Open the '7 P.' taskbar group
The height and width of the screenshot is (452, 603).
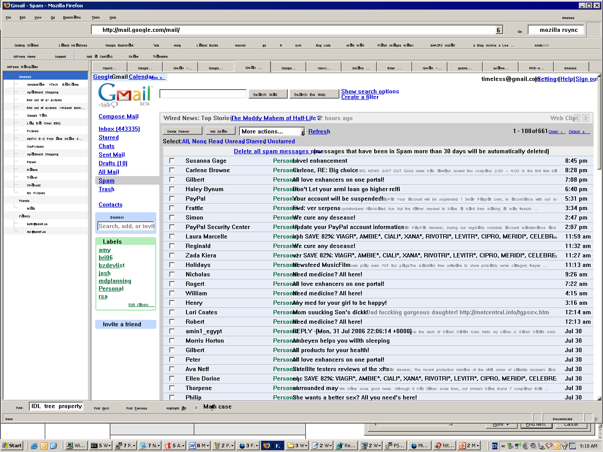tap(125, 446)
